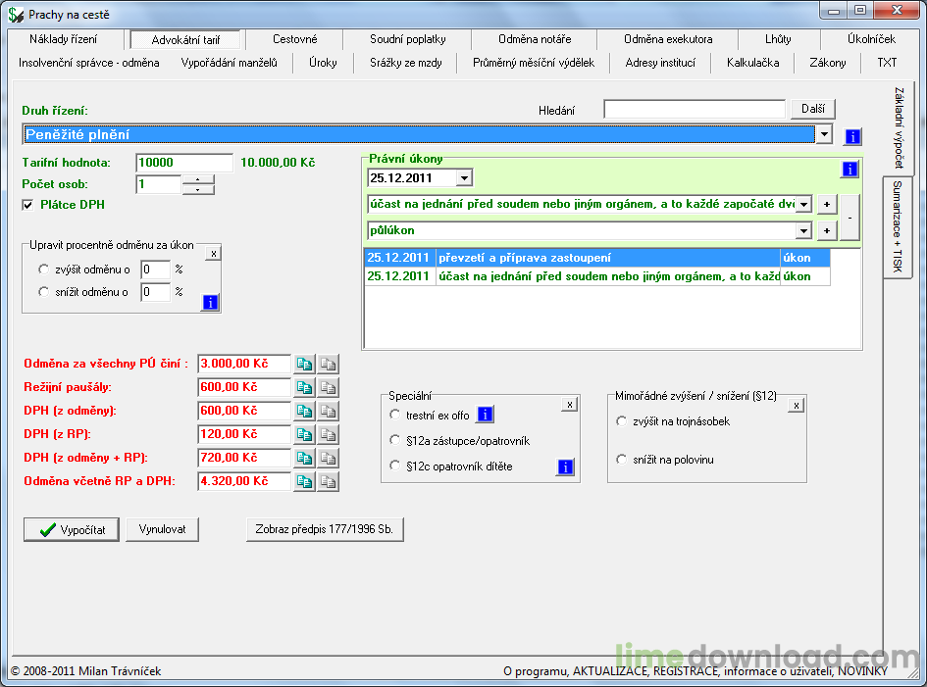
Task: Click the info icon next to Druh řízení dropdown
Action: (x=852, y=135)
